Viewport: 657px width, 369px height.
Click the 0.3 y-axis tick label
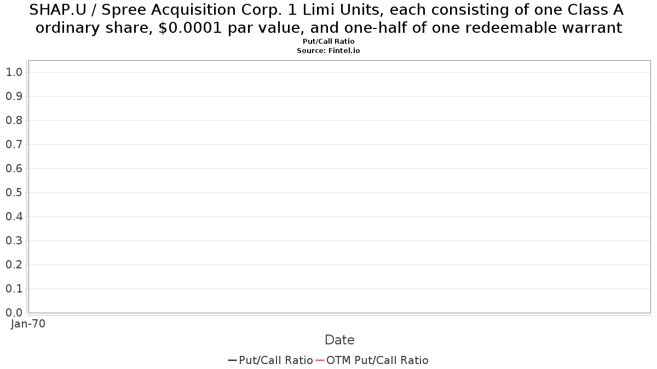tap(14, 241)
